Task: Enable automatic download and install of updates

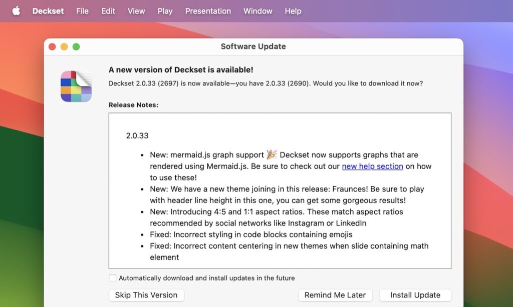Action: pos(112,278)
